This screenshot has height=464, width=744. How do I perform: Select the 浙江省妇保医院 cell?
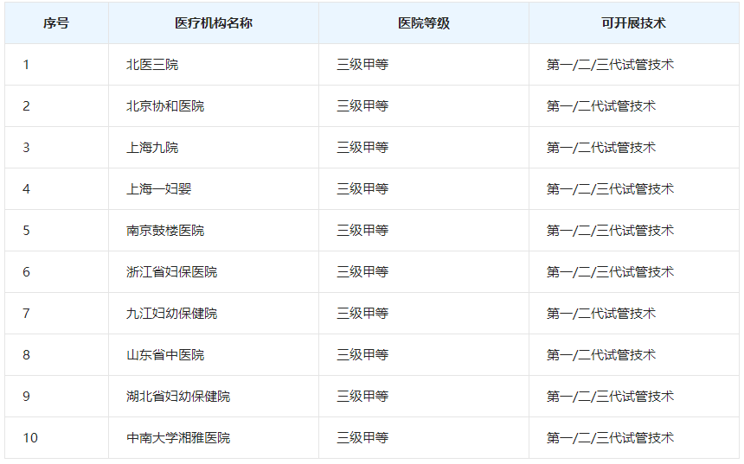[x=171, y=272]
